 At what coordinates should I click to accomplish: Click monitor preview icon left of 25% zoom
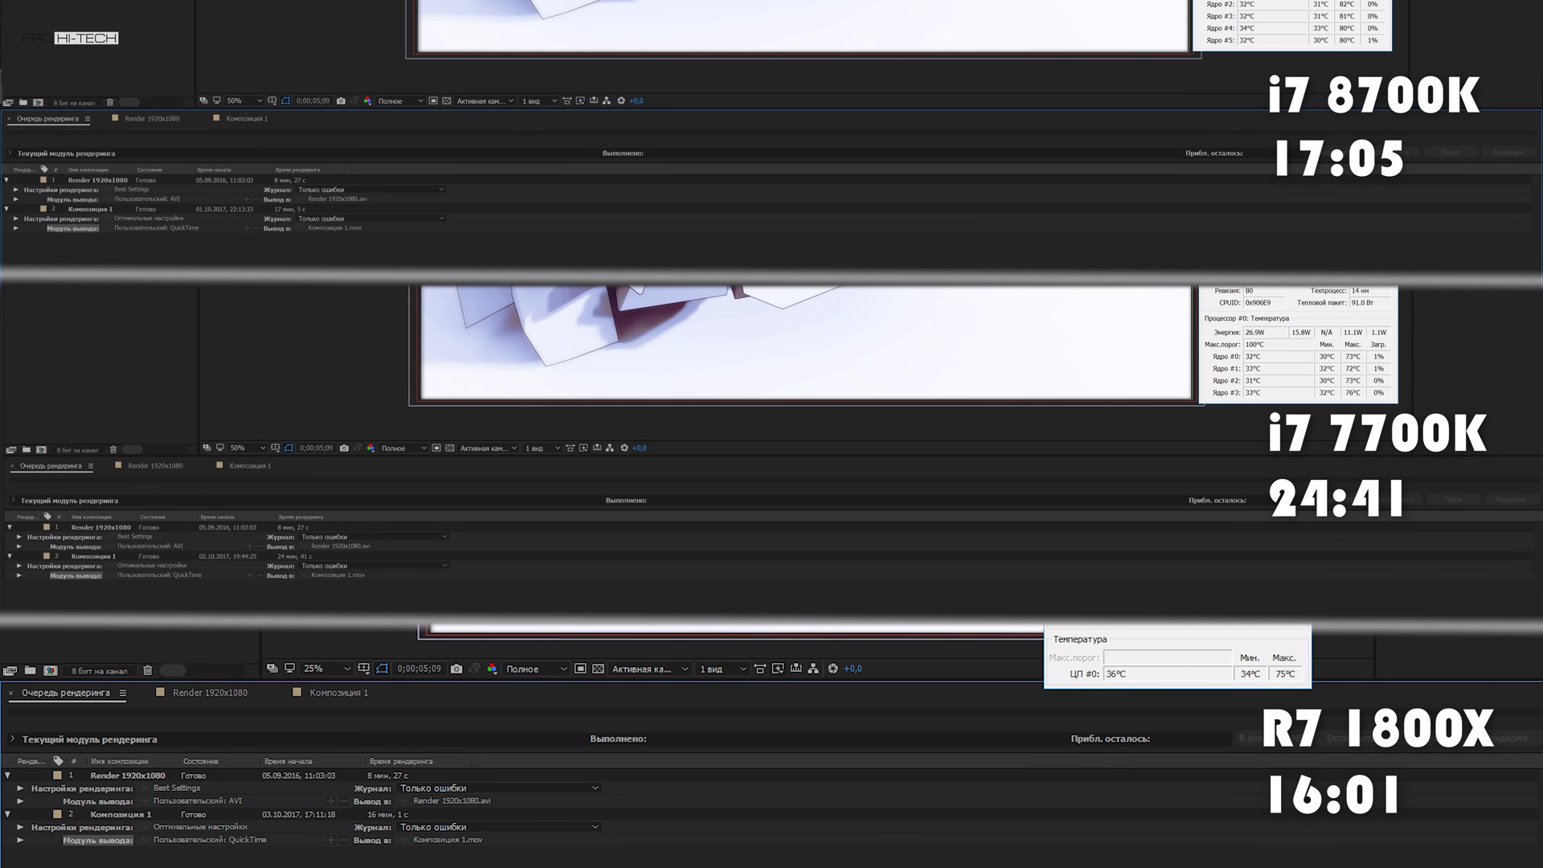click(x=290, y=669)
